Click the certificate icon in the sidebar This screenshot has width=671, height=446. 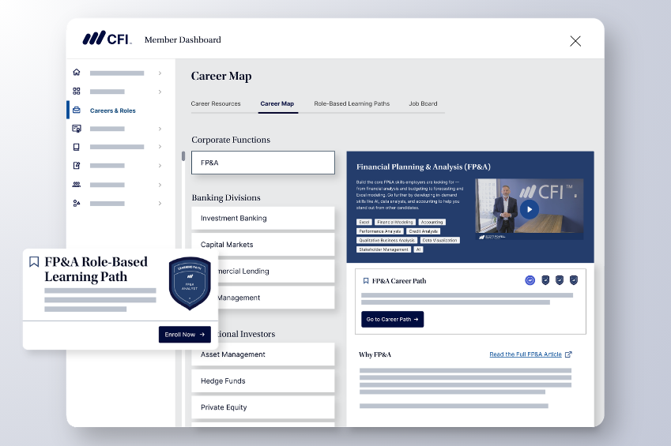[77, 129]
